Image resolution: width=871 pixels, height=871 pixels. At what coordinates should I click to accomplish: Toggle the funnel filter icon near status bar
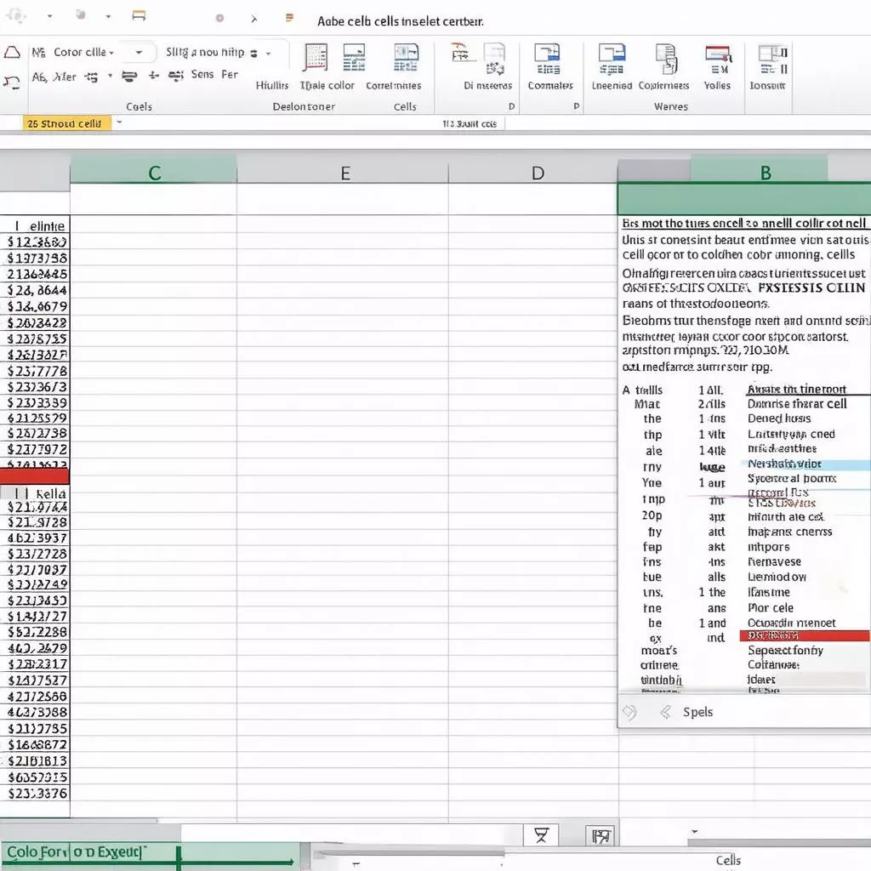(542, 836)
